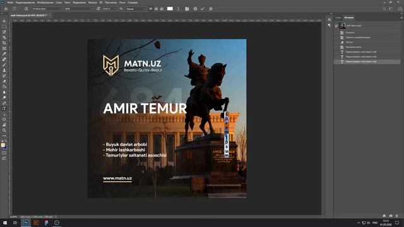Create new snapshot in History panel
Image resolution: width=404 pixels, height=227 pixels.
click(391, 216)
